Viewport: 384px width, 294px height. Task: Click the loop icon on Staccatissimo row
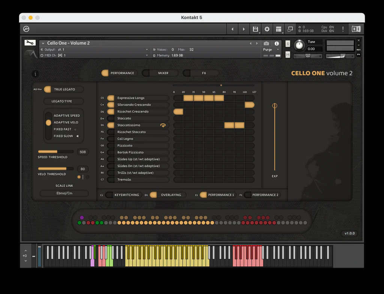(x=163, y=125)
